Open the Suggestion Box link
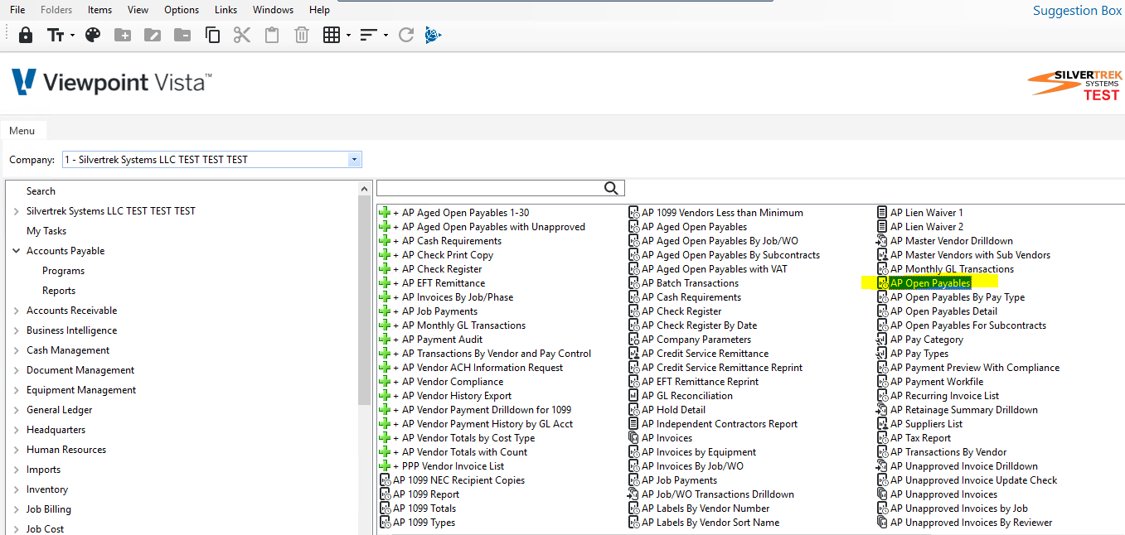Viewport: 1125px width, 535px height. point(1077,11)
